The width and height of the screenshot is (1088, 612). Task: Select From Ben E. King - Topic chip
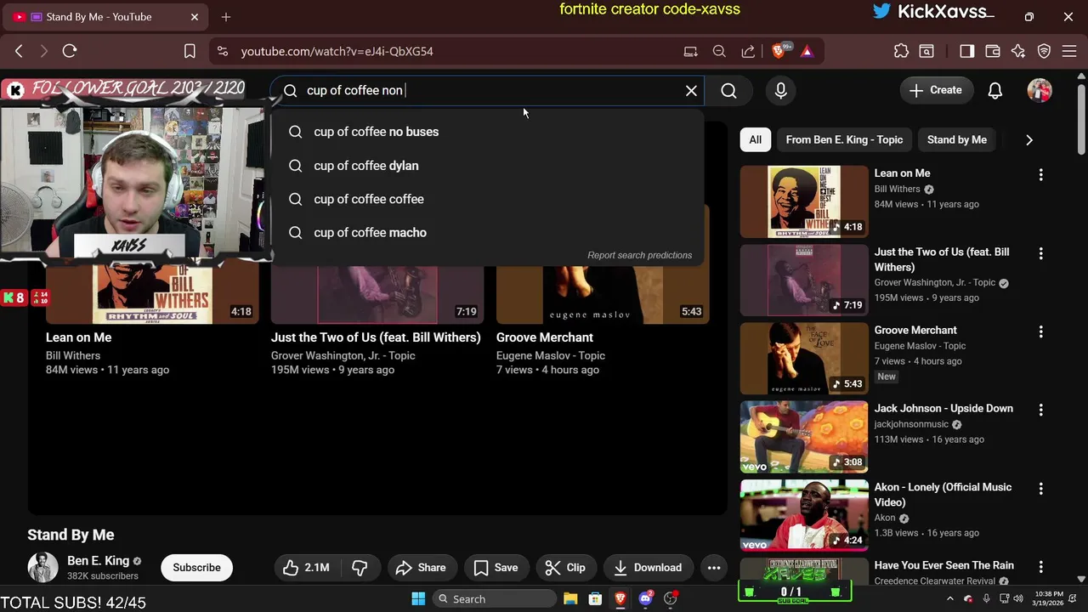click(x=844, y=139)
